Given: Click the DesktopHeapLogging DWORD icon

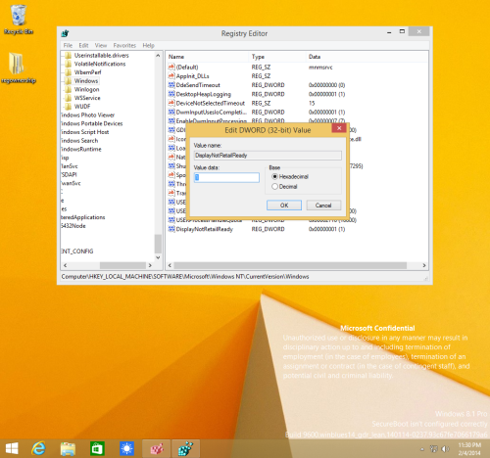Looking at the screenshot, I should tap(171, 94).
